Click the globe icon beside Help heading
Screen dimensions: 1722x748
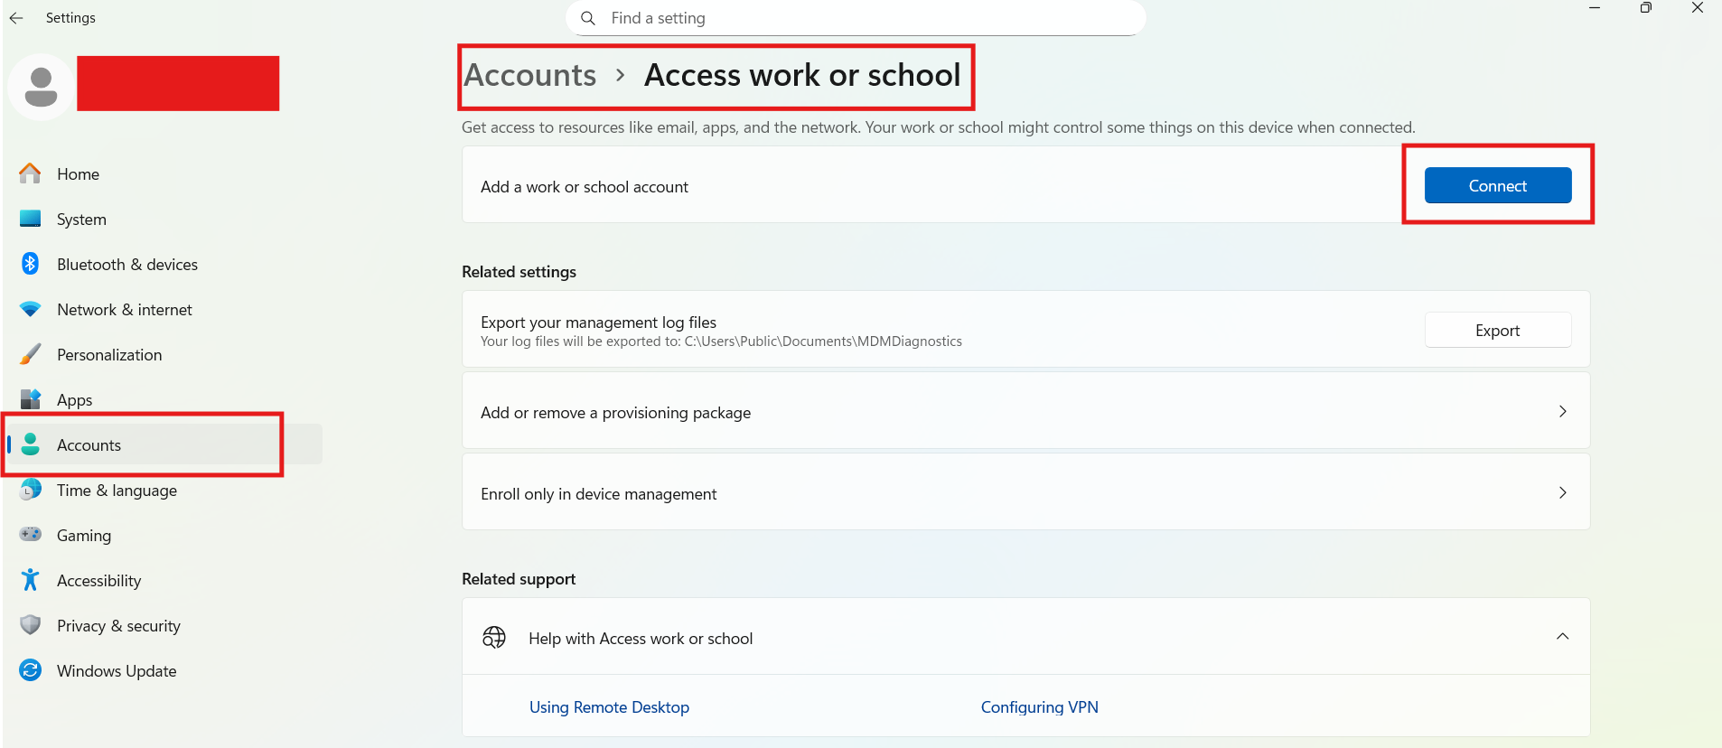coord(494,638)
